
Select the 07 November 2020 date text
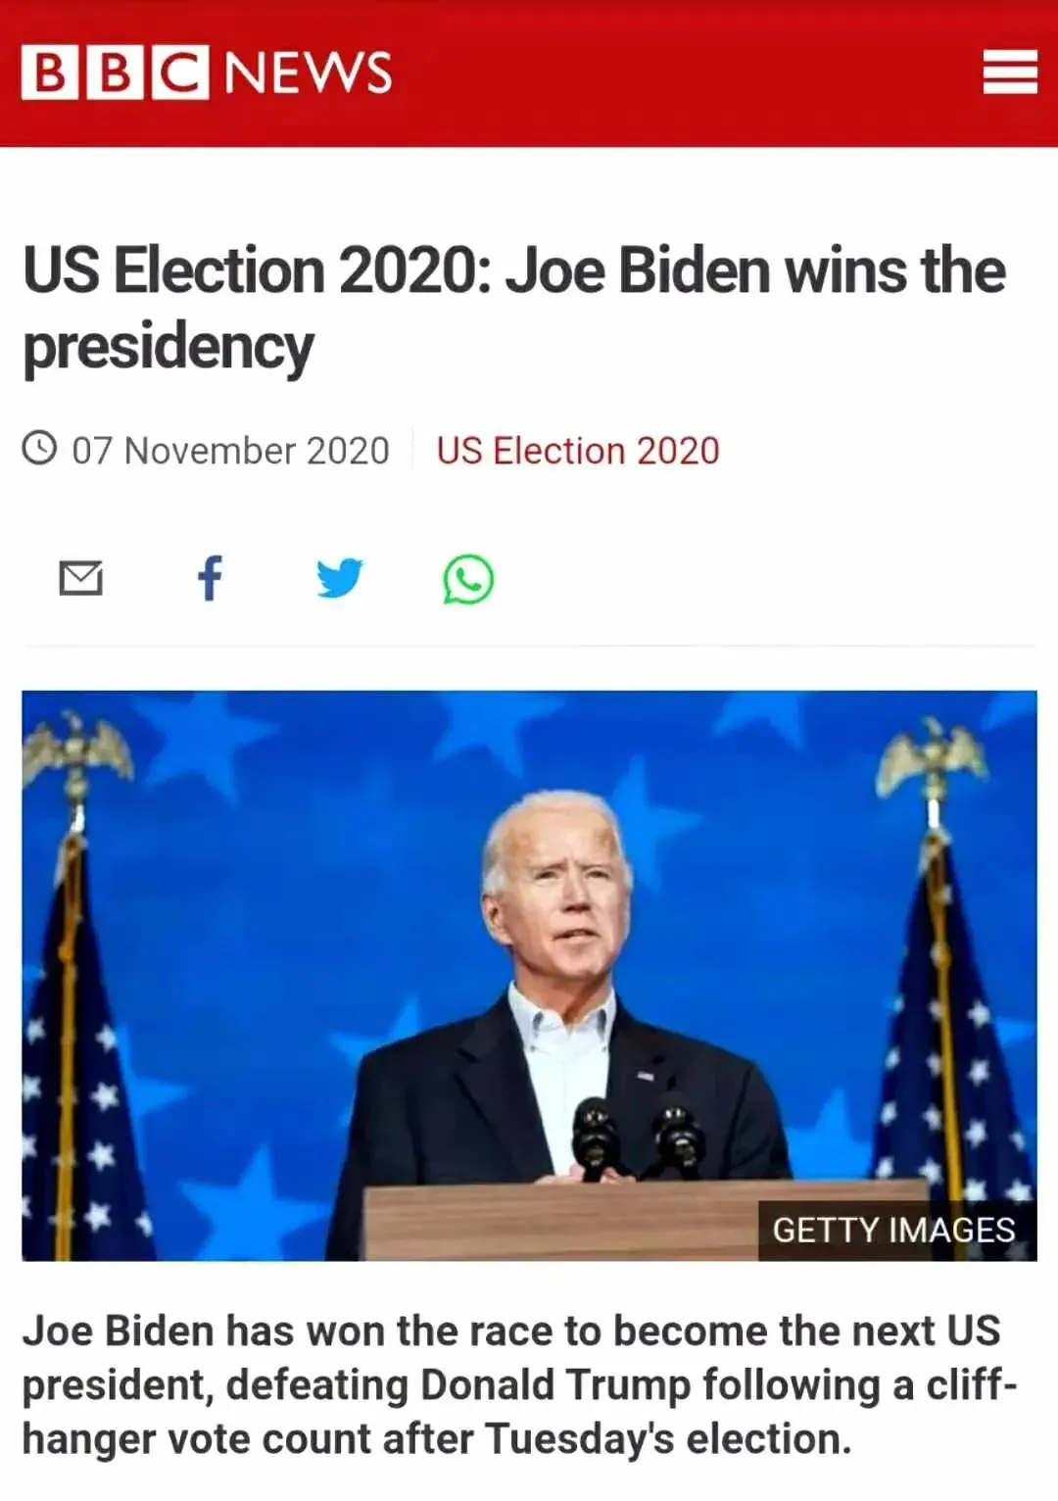tap(230, 451)
